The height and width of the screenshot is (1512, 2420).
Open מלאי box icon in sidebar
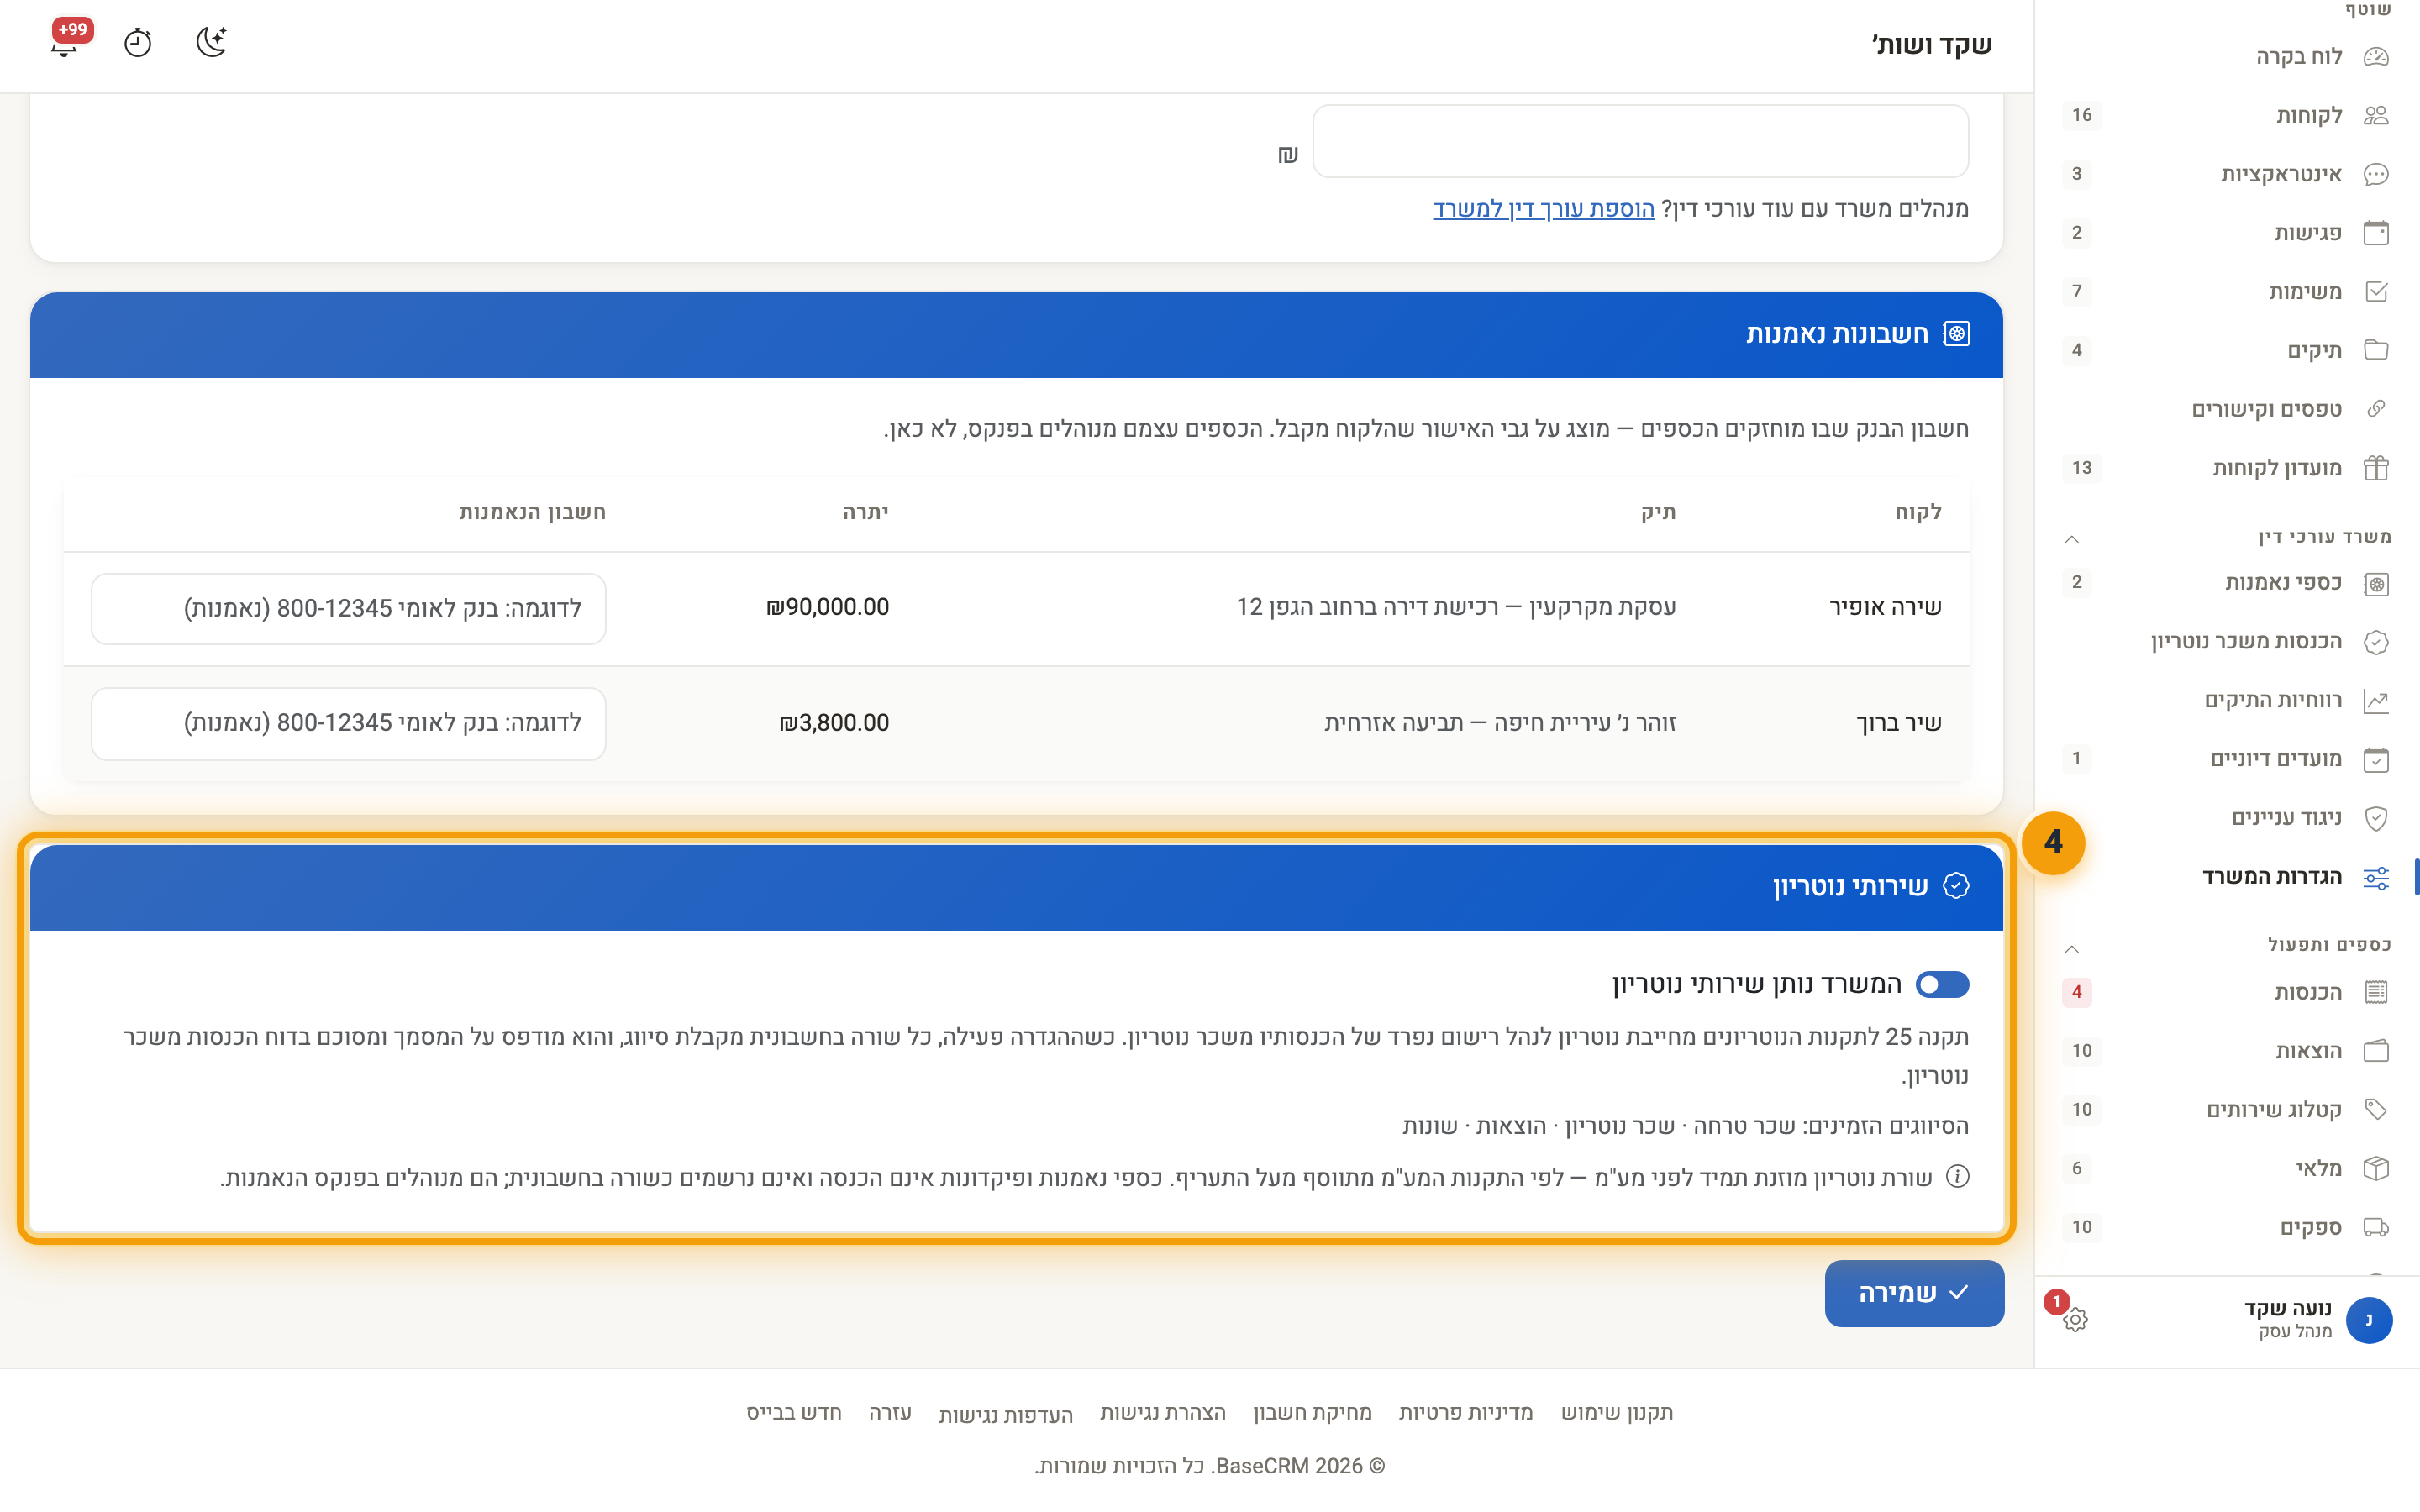click(2376, 1169)
